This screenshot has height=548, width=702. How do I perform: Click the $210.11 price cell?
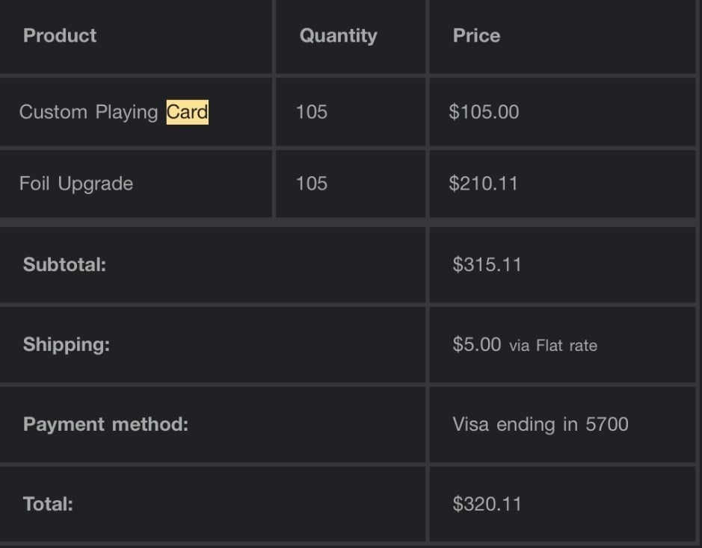coord(484,184)
